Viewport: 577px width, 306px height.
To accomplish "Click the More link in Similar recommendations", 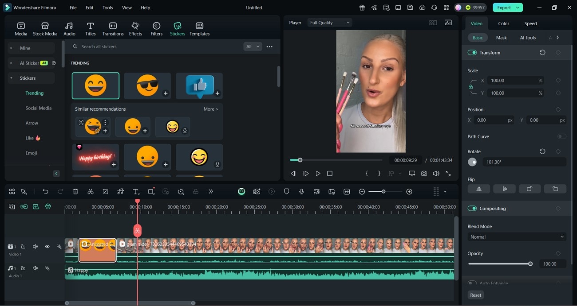I will (x=211, y=109).
